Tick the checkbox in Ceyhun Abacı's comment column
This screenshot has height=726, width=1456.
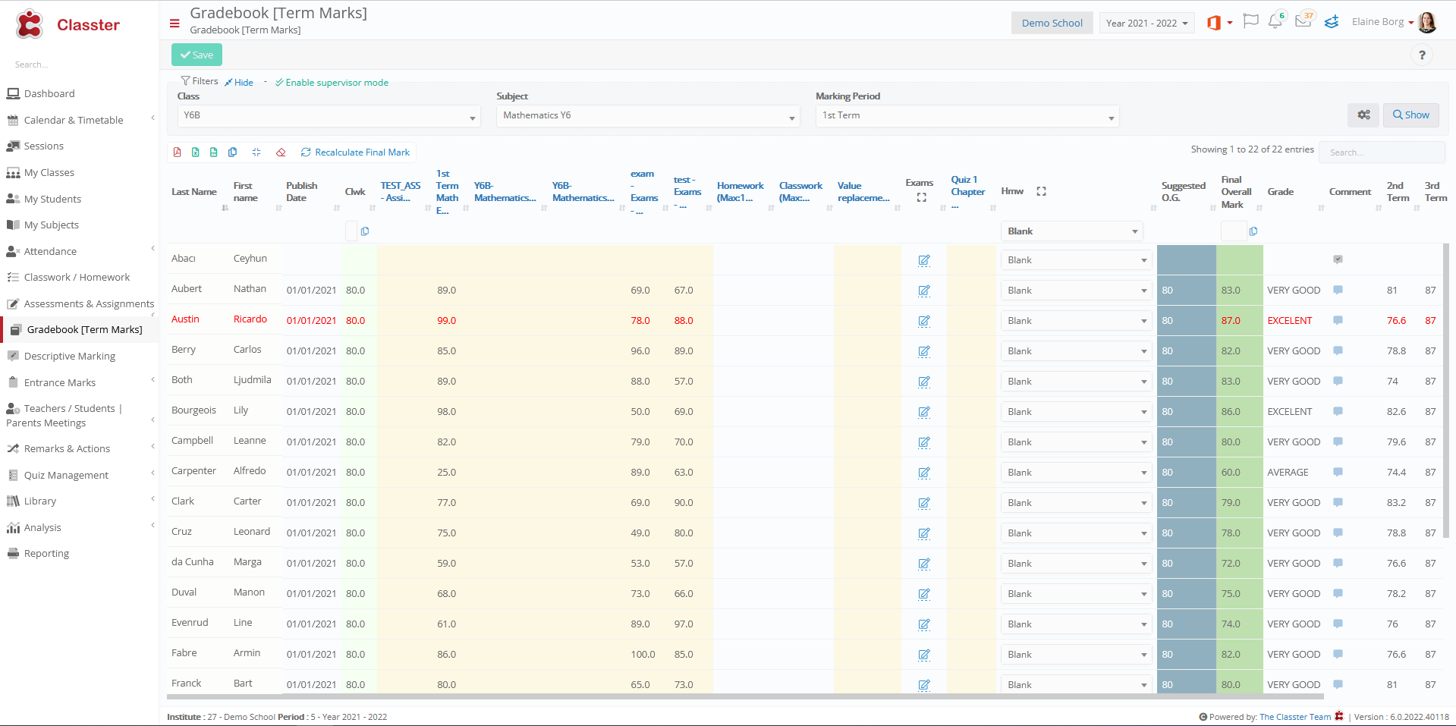[x=1338, y=259]
